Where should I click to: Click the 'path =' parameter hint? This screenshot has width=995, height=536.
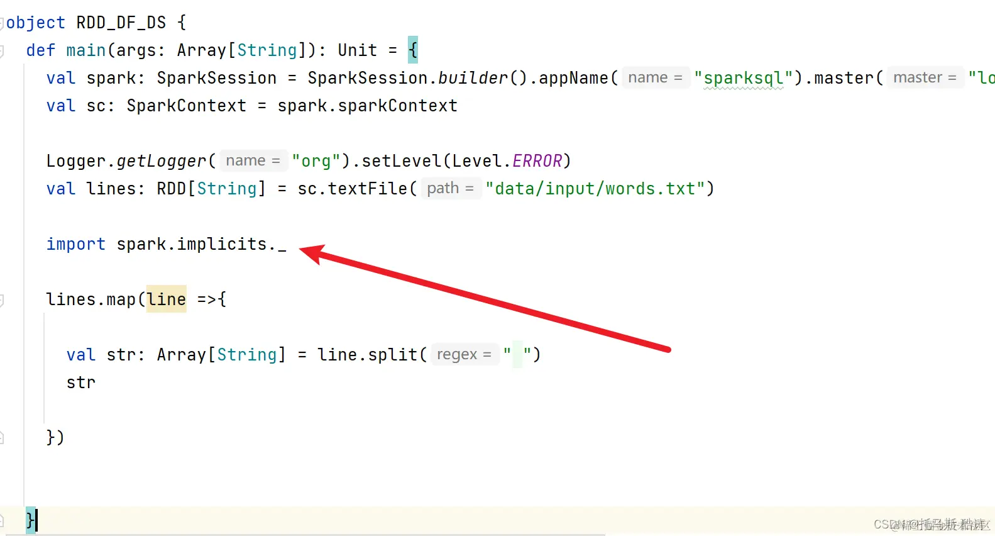(450, 188)
